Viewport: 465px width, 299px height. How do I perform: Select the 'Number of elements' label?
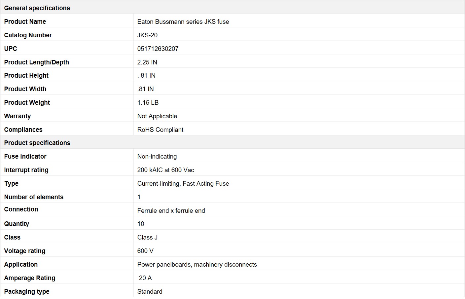(x=34, y=197)
